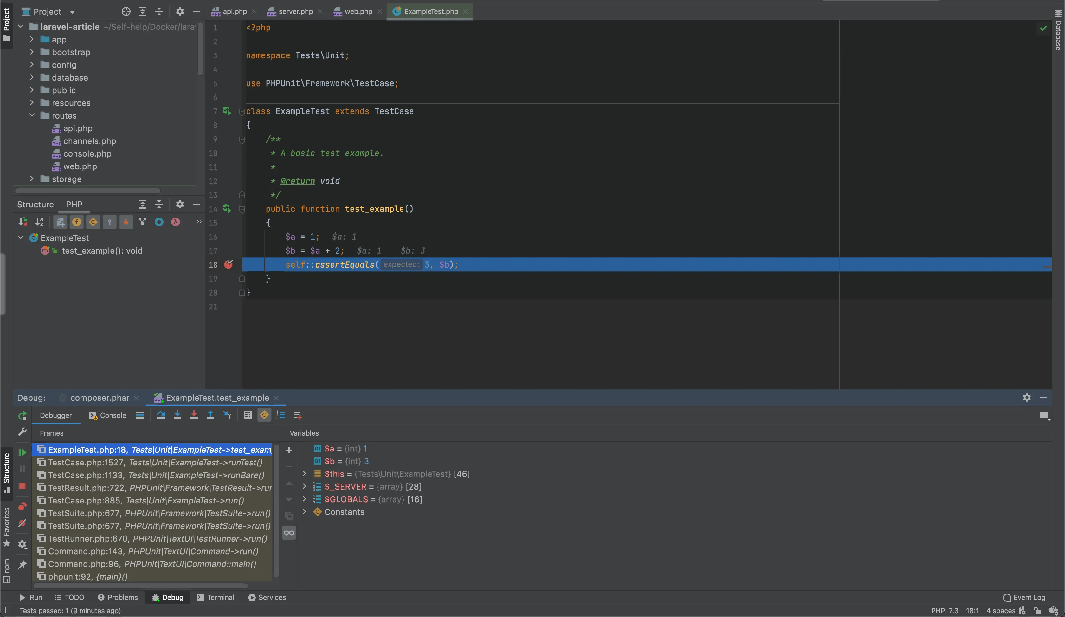Collapse the routes folder
The image size is (1065, 617).
click(32, 115)
